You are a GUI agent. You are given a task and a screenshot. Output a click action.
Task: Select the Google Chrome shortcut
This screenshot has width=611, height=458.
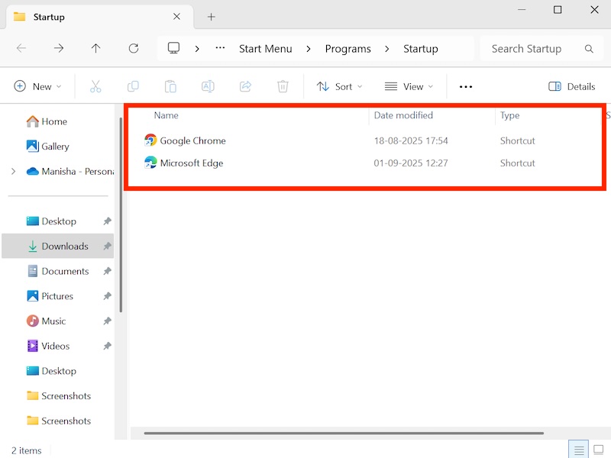pyautogui.click(x=192, y=141)
